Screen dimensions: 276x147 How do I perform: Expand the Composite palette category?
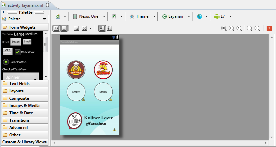(25, 98)
